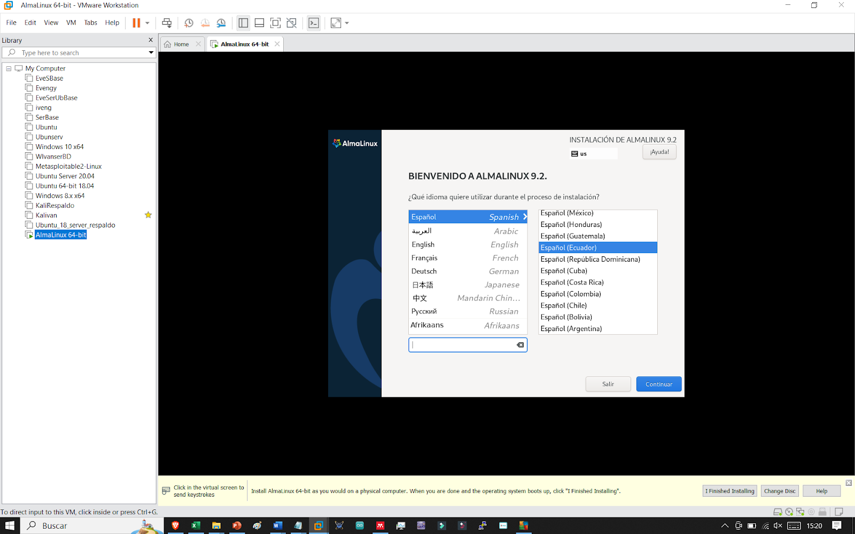Choose Español (Argentina) locale
This screenshot has height=534, width=855.
point(598,328)
